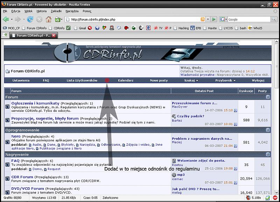This screenshot has height=202, width=280.
Task: Open the Hacking bookmark
Action: click(x=181, y=28)
